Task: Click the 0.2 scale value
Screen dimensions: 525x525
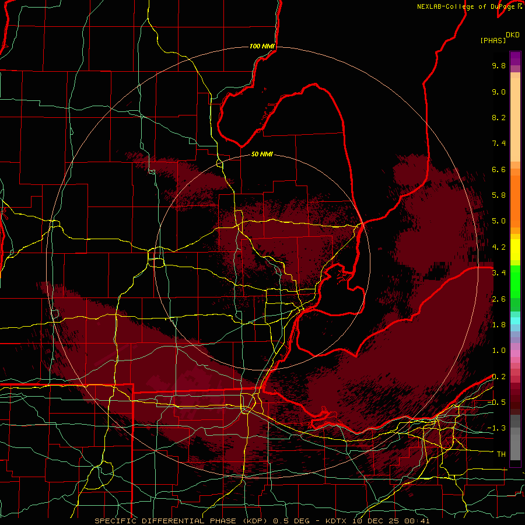Action: (x=499, y=377)
